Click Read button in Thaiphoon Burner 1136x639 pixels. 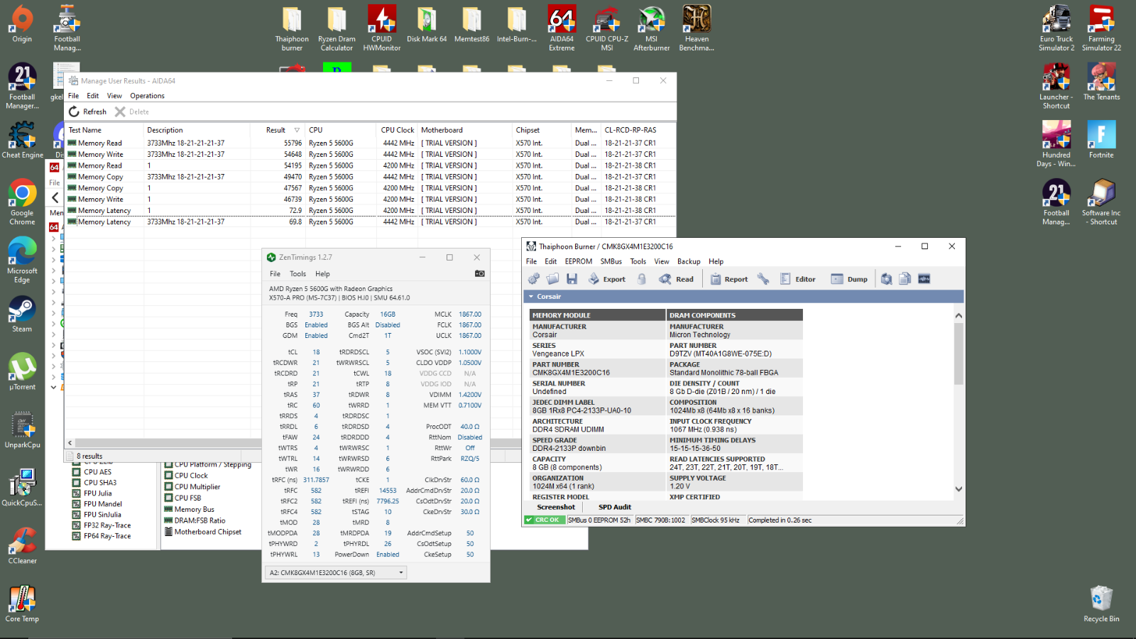pos(677,279)
